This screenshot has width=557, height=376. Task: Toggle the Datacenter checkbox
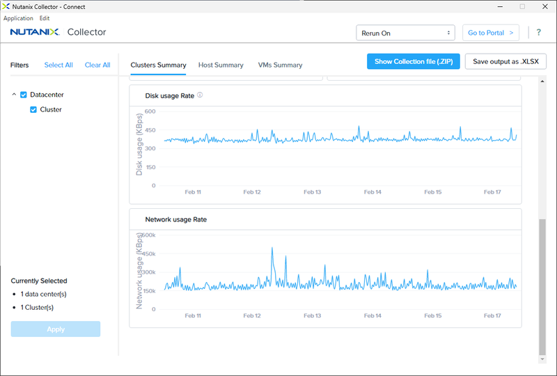[24, 95]
